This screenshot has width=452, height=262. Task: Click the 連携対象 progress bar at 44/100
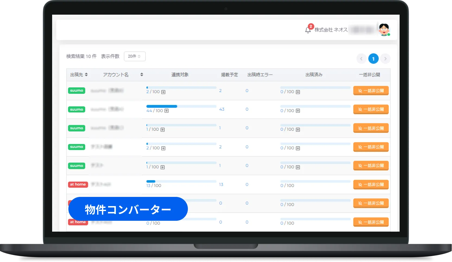(x=181, y=106)
